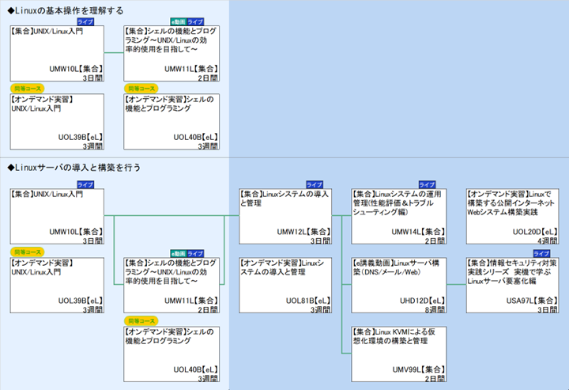Click ライブ badge above USA97L card
The height and width of the screenshot is (390, 569).
(x=541, y=253)
